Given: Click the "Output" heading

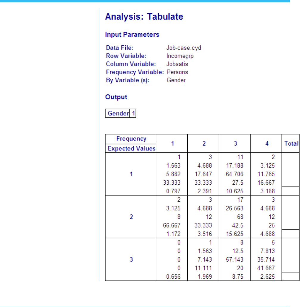Looking at the screenshot, I should tap(116, 97).
